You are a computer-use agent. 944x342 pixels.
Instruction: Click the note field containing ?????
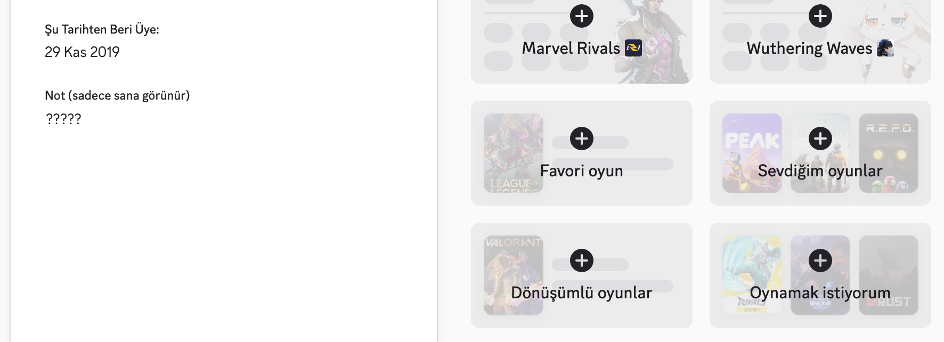click(x=63, y=119)
